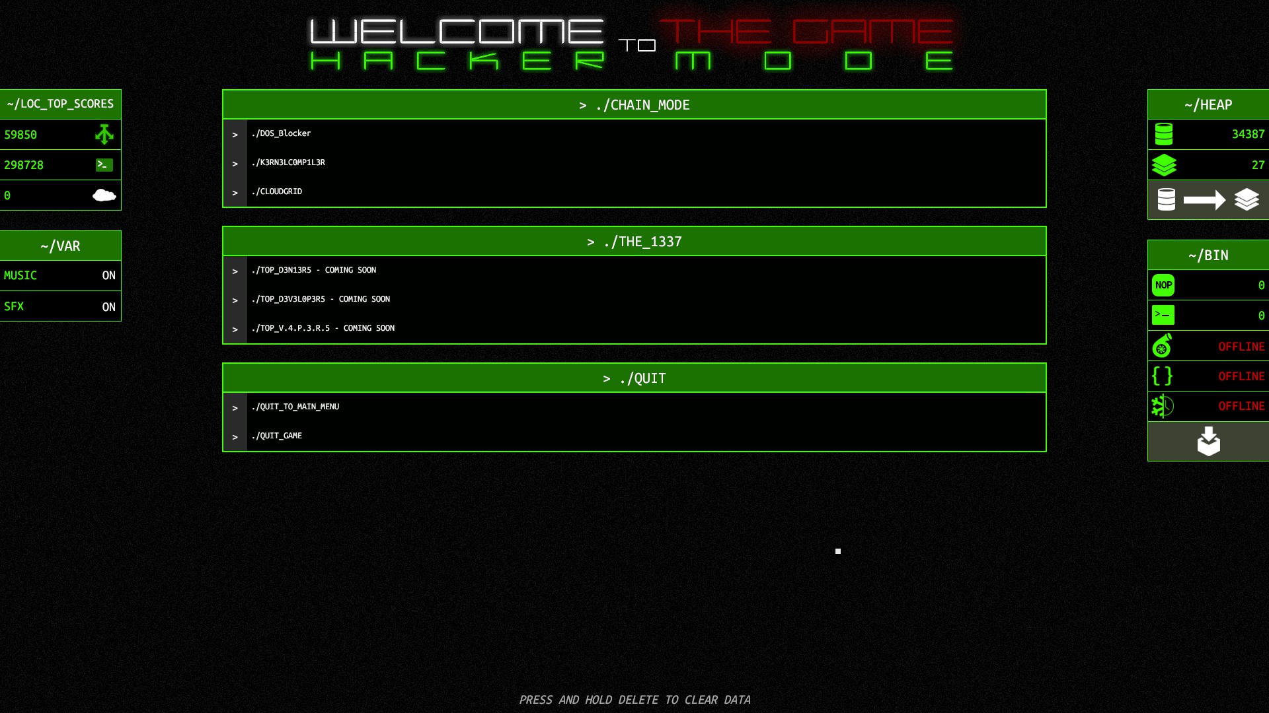
Task: Click the curly braces icon in BIN
Action: coord(1162,376)
